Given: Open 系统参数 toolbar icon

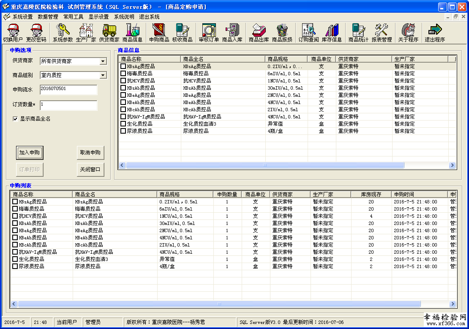Looking at the screenshot, I should pyautogui.click(x=63, y=33).
